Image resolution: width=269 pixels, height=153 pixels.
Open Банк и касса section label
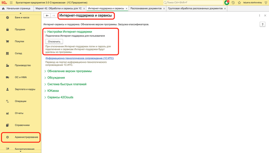coord(22,17)
